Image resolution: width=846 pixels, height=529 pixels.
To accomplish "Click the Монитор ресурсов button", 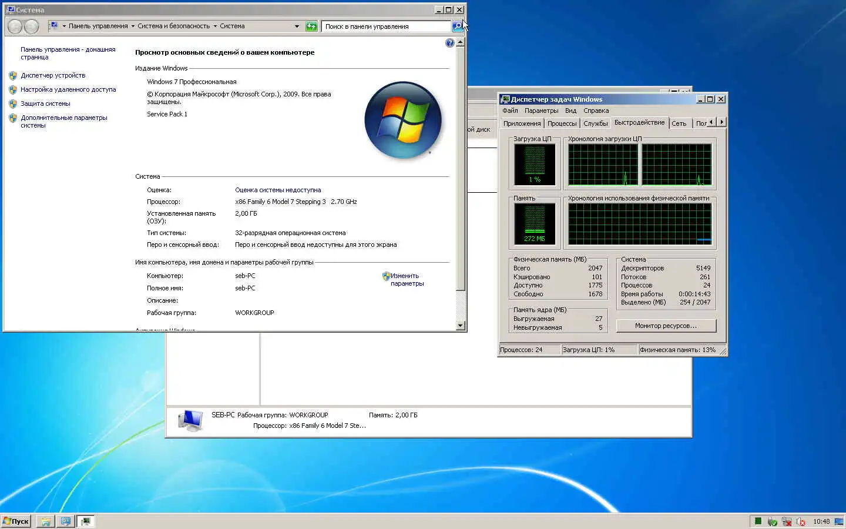I will 666,326.
